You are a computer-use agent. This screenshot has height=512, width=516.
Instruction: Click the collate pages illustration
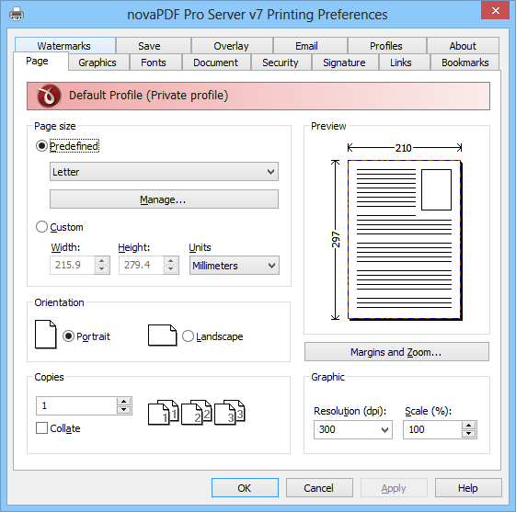point(197,413)
